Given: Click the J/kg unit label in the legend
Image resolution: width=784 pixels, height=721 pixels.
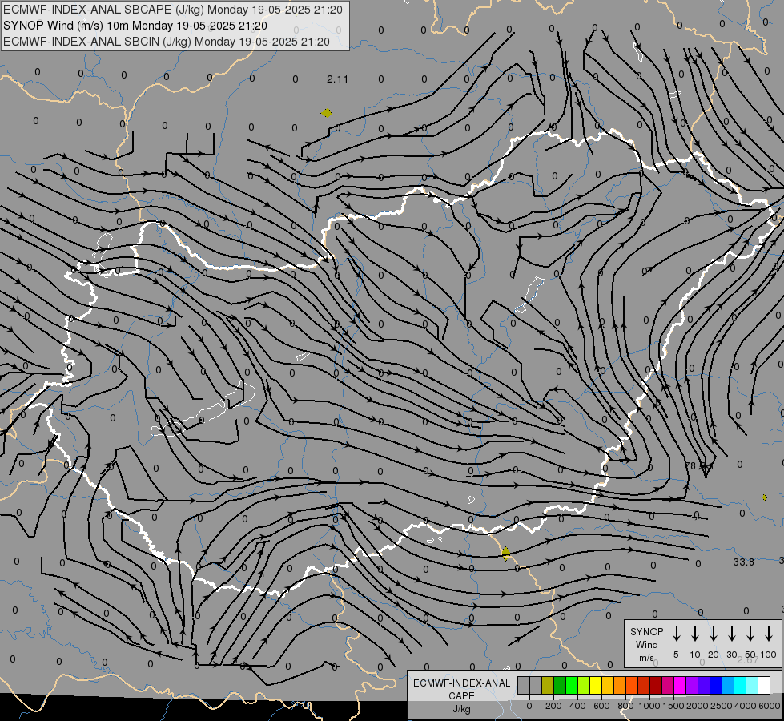Looking at the screenshot, I should point(461,709).
